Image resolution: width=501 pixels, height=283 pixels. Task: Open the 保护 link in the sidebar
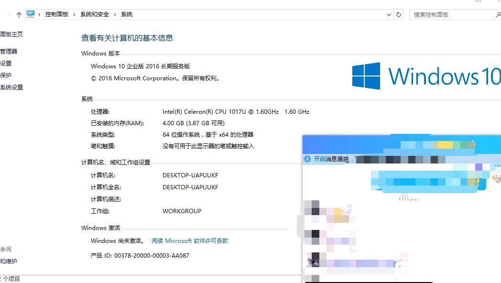point(6,76)
